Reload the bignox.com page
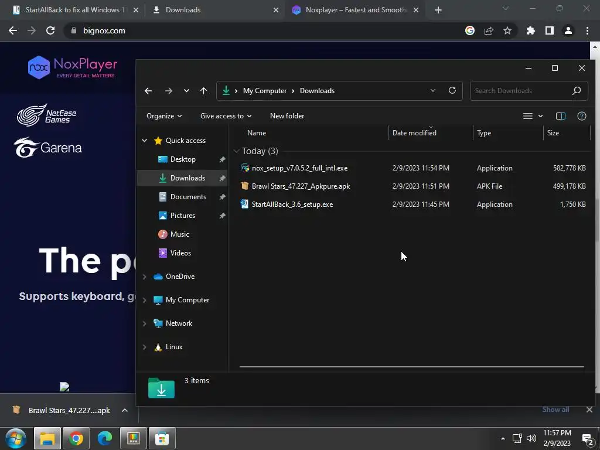600x450 pixels. (x=50, y=30)
